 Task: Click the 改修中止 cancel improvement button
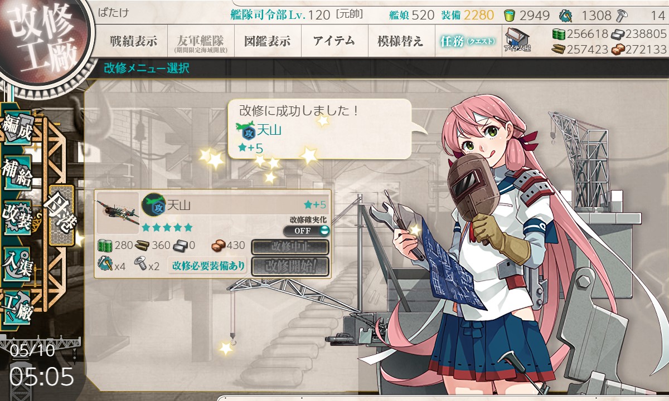(290, 247)
